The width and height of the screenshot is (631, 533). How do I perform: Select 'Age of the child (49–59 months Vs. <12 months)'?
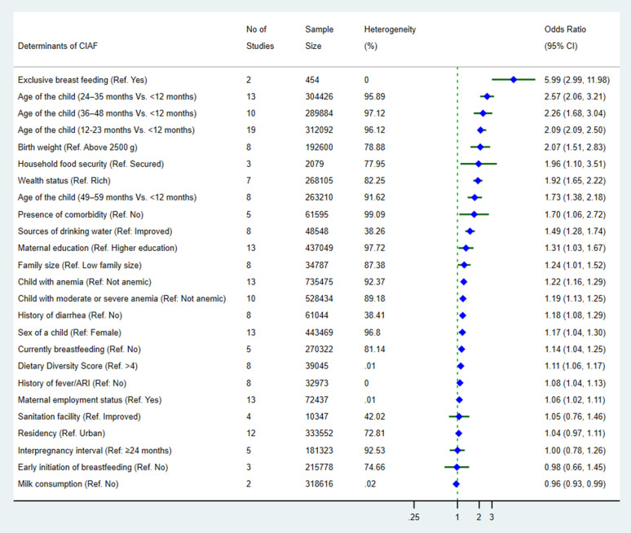pos(107,197)
